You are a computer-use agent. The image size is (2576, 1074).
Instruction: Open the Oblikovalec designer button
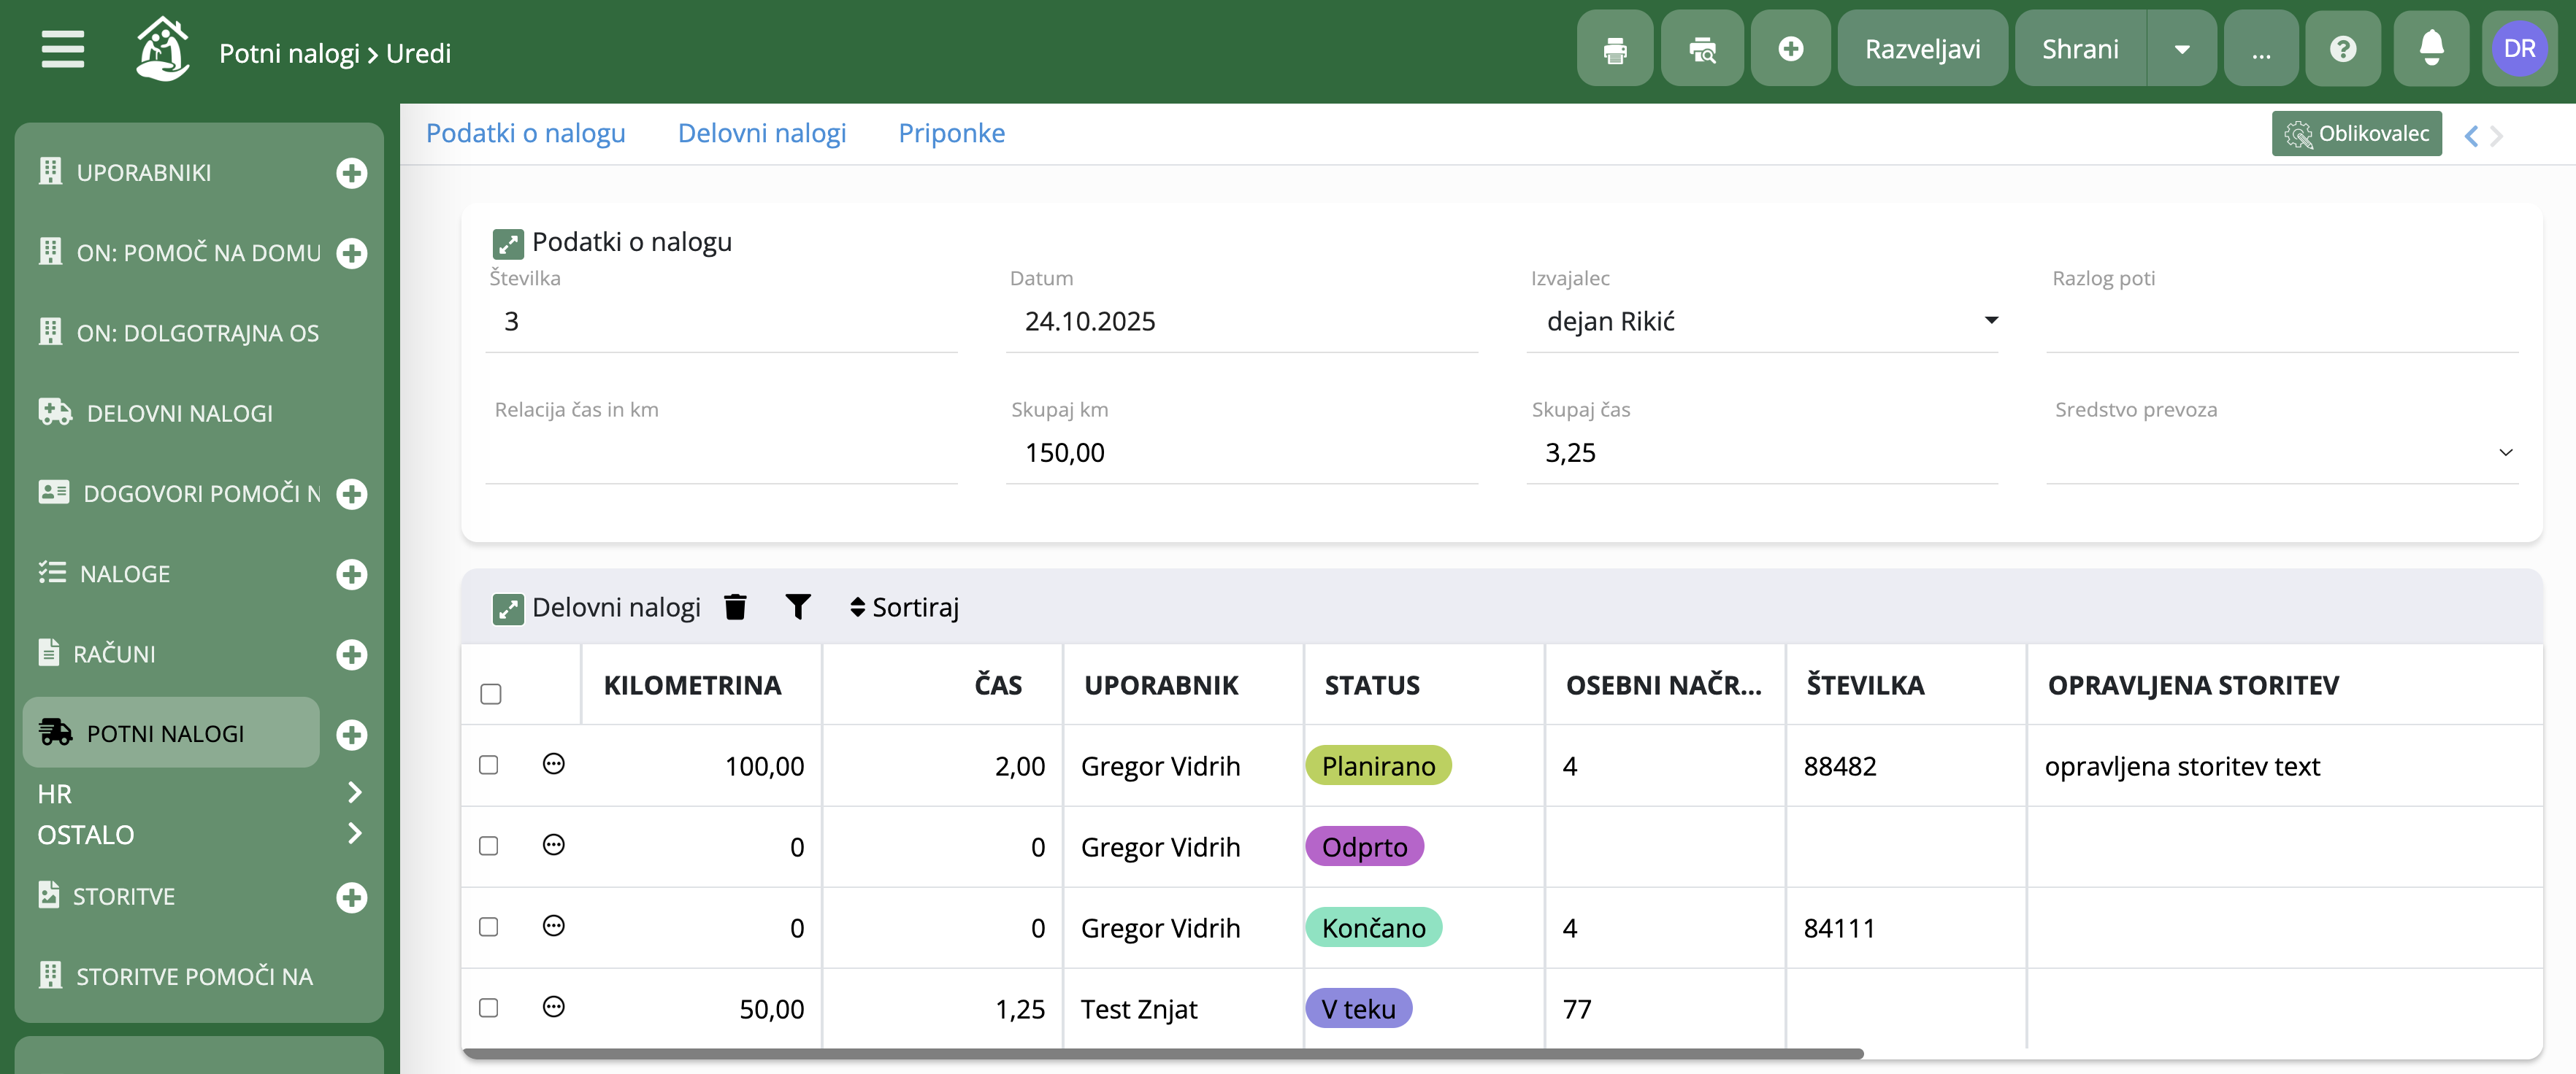[x=2356, y=134]
